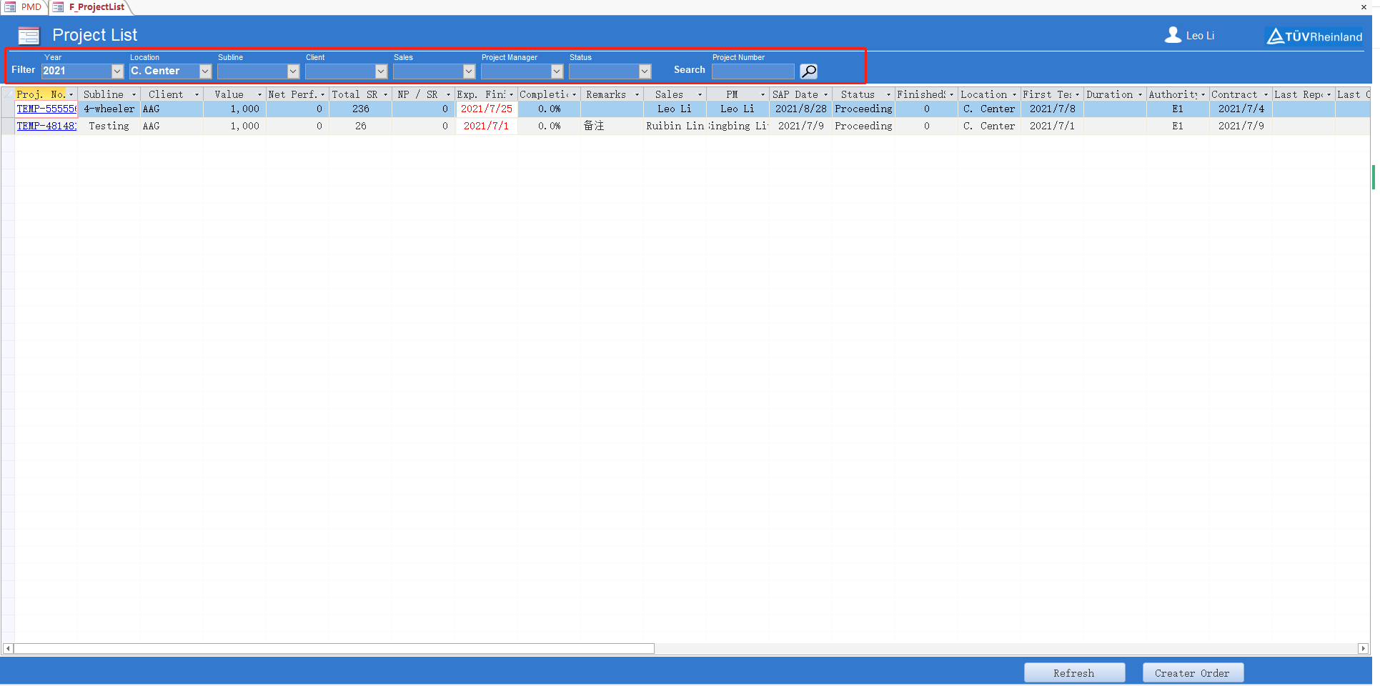Image resolution: width=1380 pixels, height=686 pixels.
Task: Click SAP Date cell 2021/8/28
Action: (x=800, y=109)
